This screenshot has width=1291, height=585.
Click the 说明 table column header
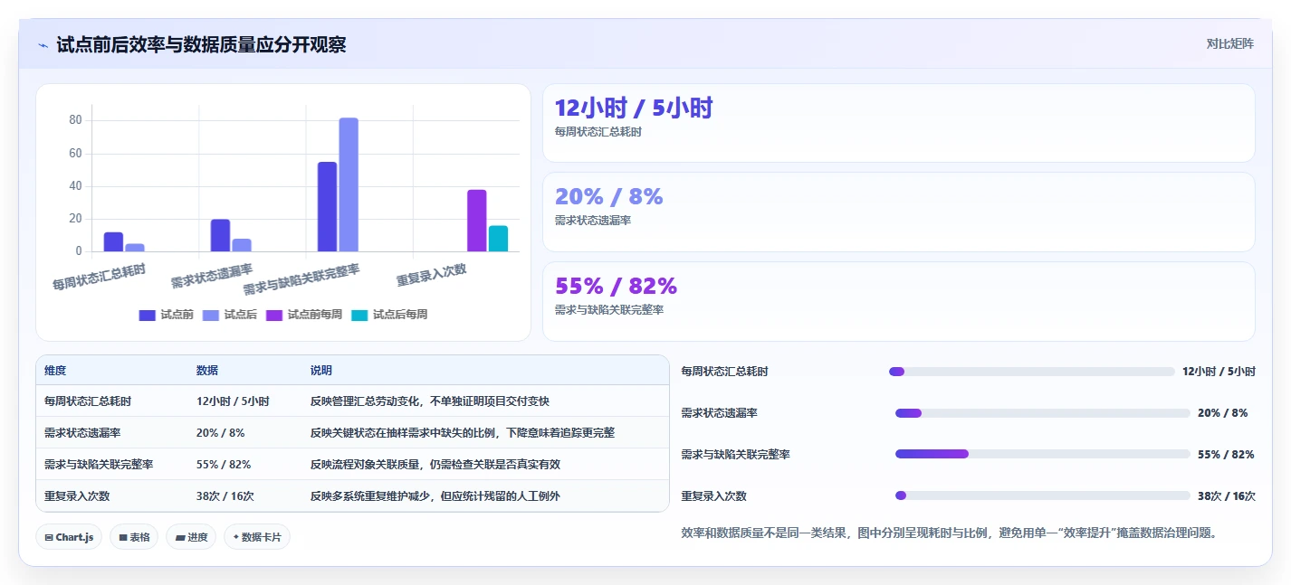point(321,371)
